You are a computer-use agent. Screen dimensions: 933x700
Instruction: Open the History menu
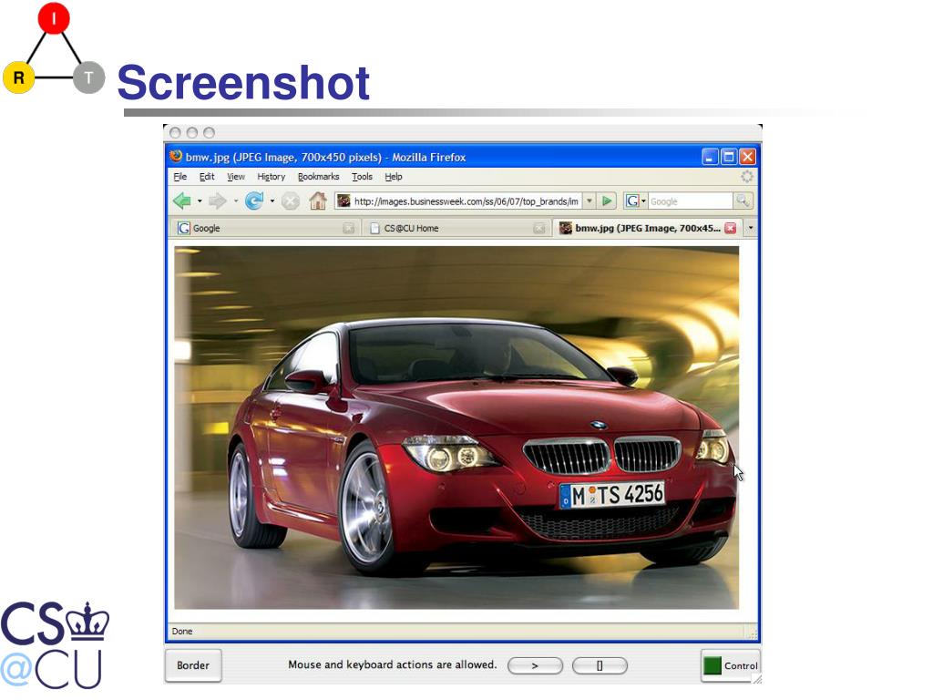point(271,176)
